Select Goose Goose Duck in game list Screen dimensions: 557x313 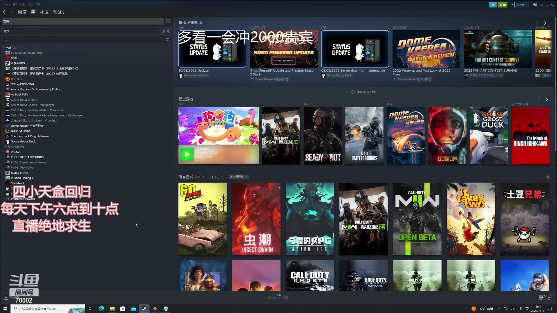click(23, 141)
